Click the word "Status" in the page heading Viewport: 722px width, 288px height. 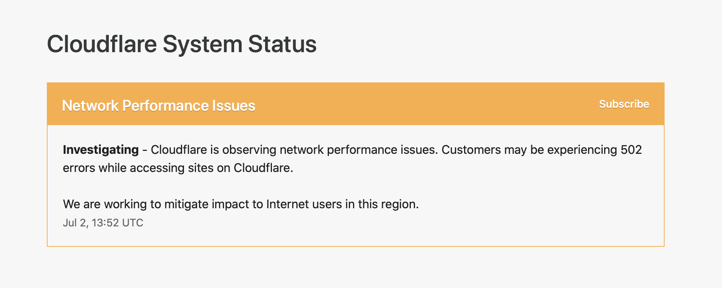point(282,44)
